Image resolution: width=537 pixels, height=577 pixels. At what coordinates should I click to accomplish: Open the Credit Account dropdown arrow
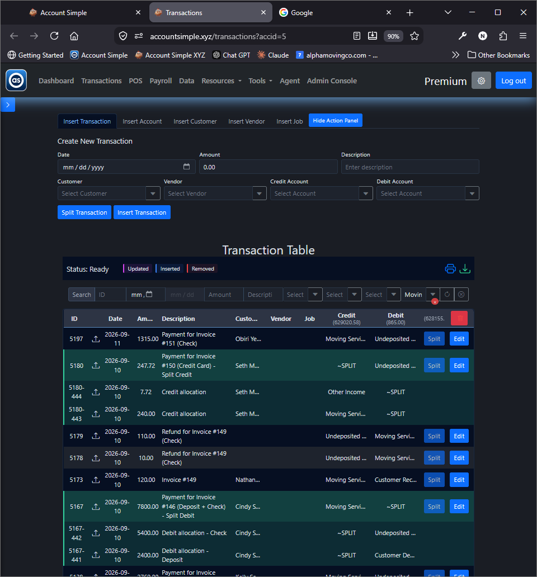365,193
